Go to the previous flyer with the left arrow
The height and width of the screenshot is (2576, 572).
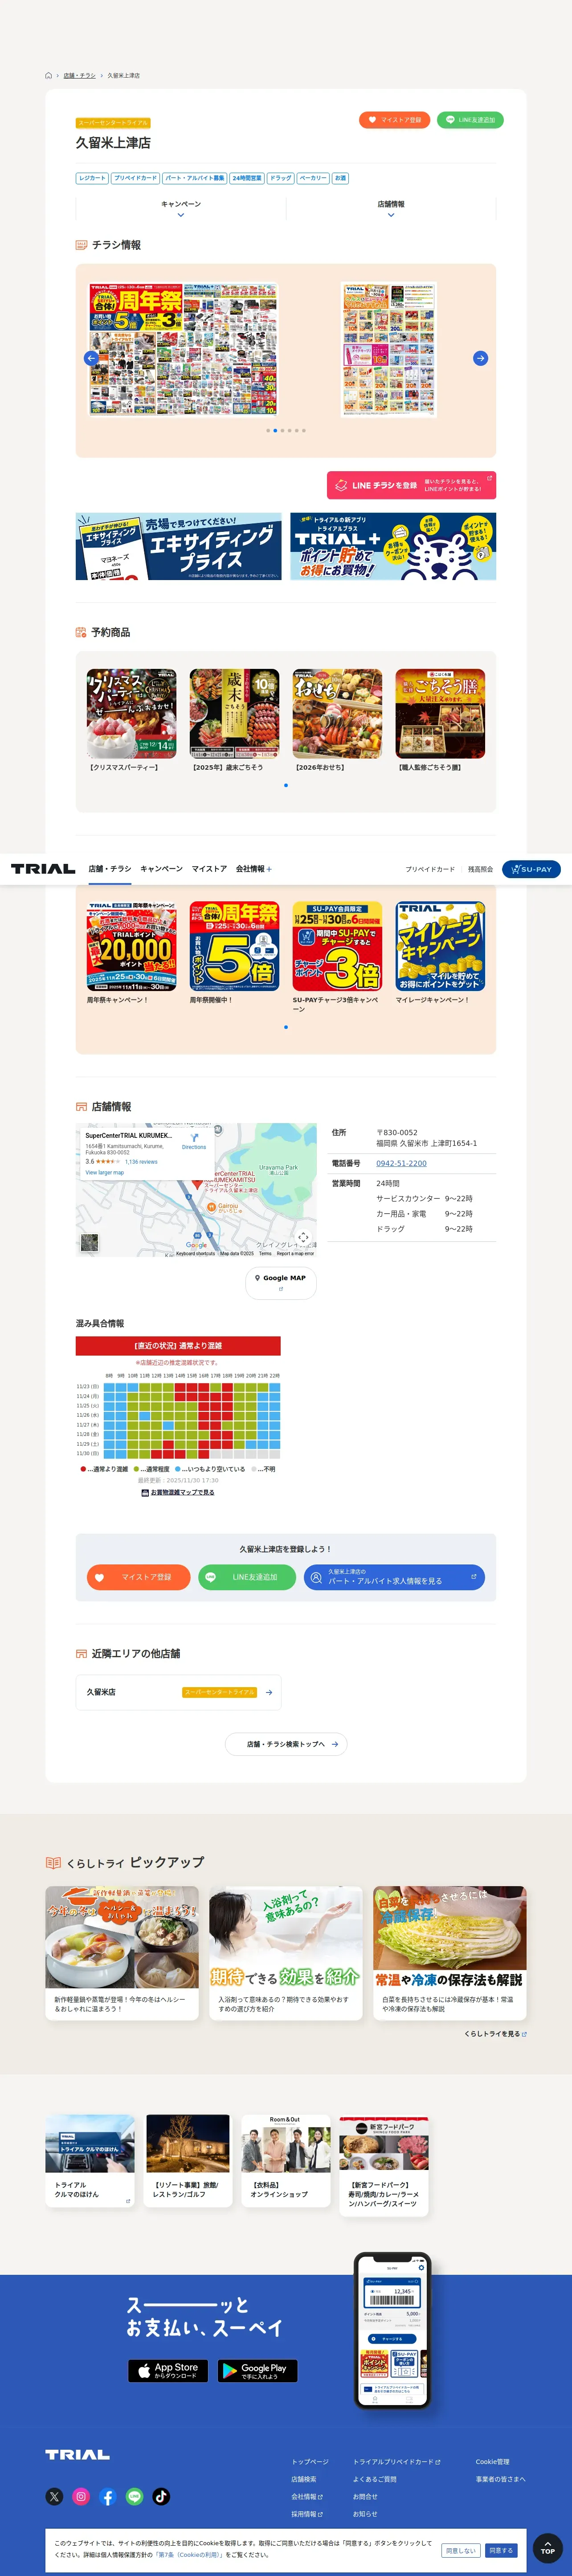point(91,358)
